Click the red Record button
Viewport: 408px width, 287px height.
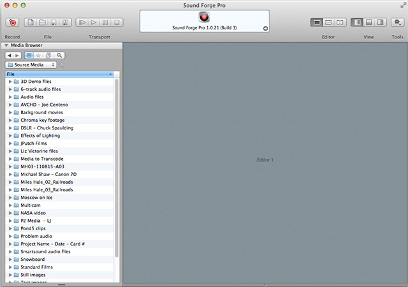(13, 22)
